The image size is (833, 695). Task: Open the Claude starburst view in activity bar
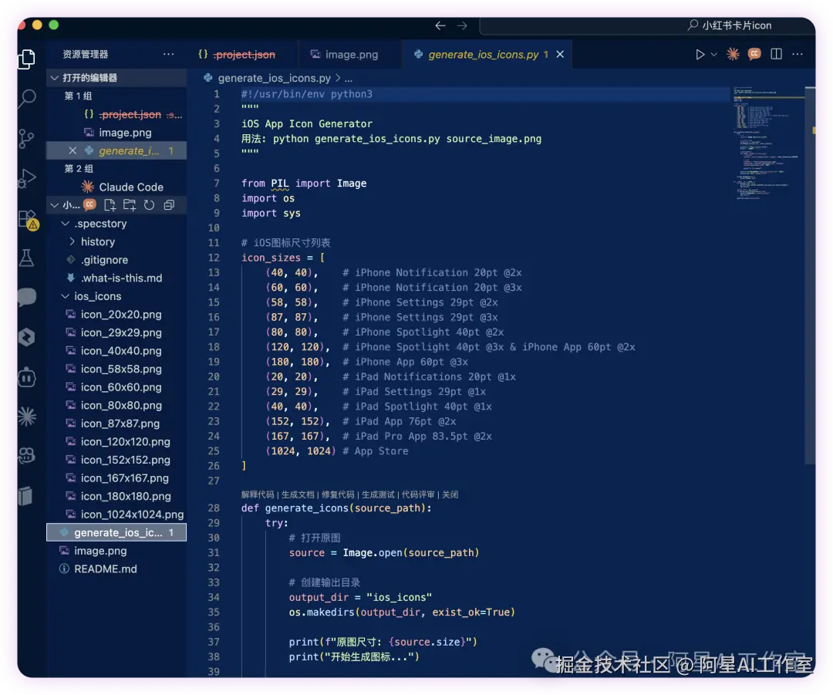point(26,416)
